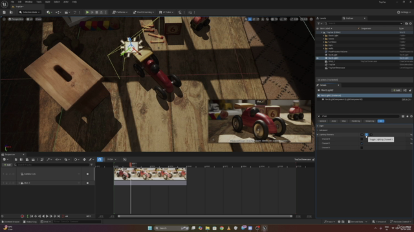This screenshot has width=414, height=232.
Task: Expand the boxes folder in Outliner
Action: 323,39
